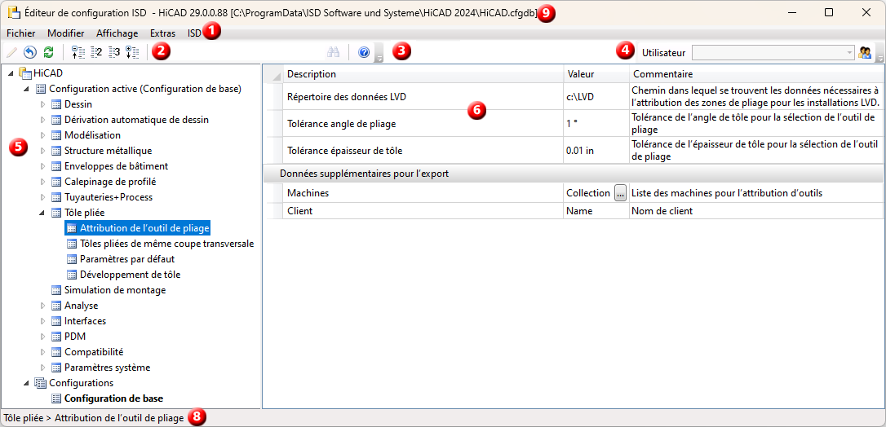Expand the Calepinage de profilé node

[x=43, y=182]
